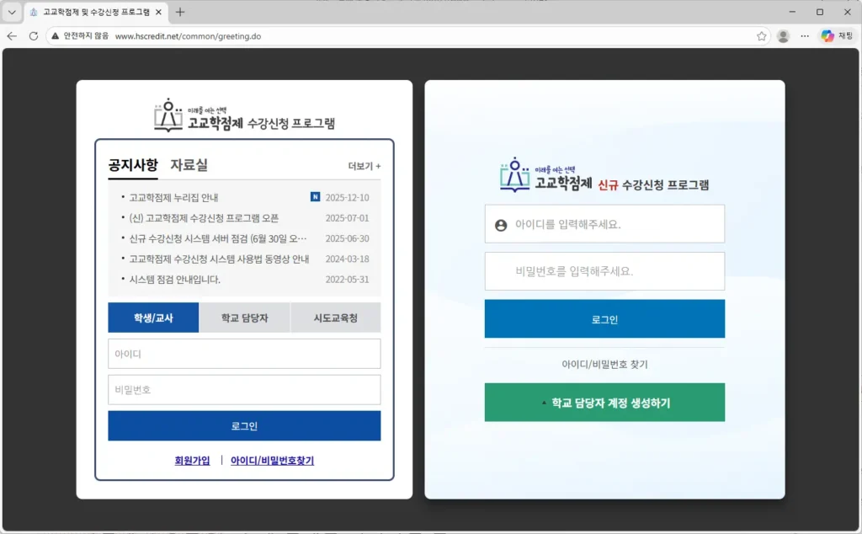Image resolution: width=862 pixels, height=534 pixels.
Task: Click the green 학교 담당자 계정 생성하기 button
Action: tap(604, 403)
